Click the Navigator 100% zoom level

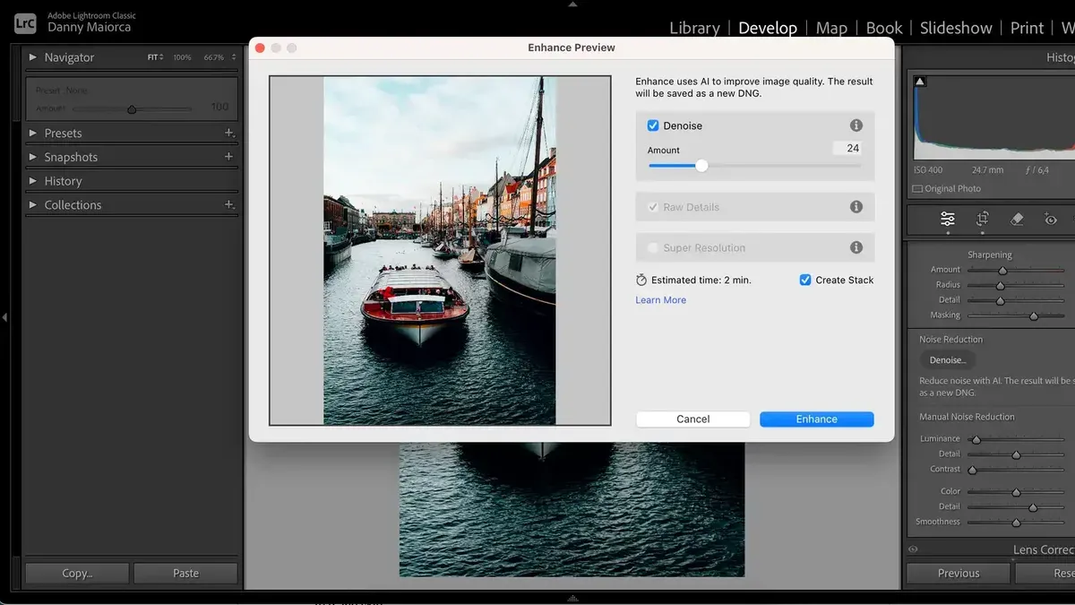[182, 57]
